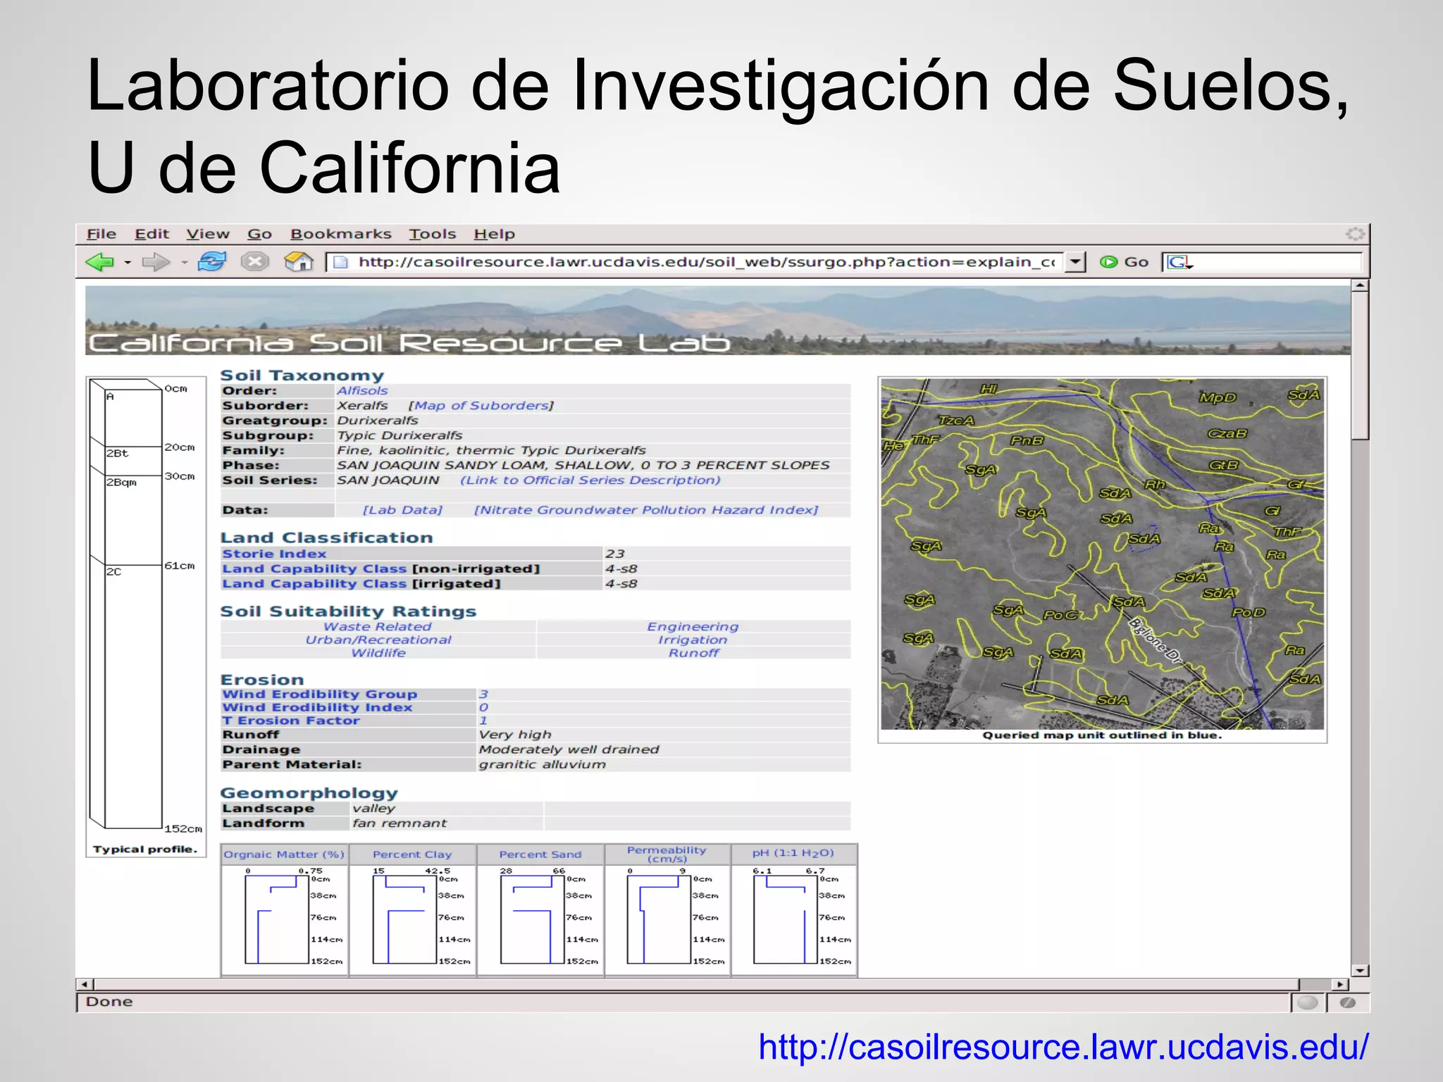Click the browser activity throbber icon
This screenshot has height=1082, width=1443.
(x=1355, y=234)
